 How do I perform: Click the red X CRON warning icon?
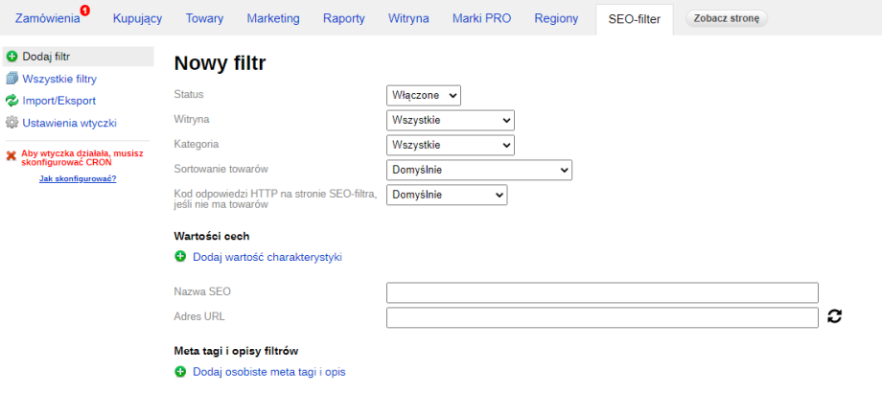click(12, 154)
